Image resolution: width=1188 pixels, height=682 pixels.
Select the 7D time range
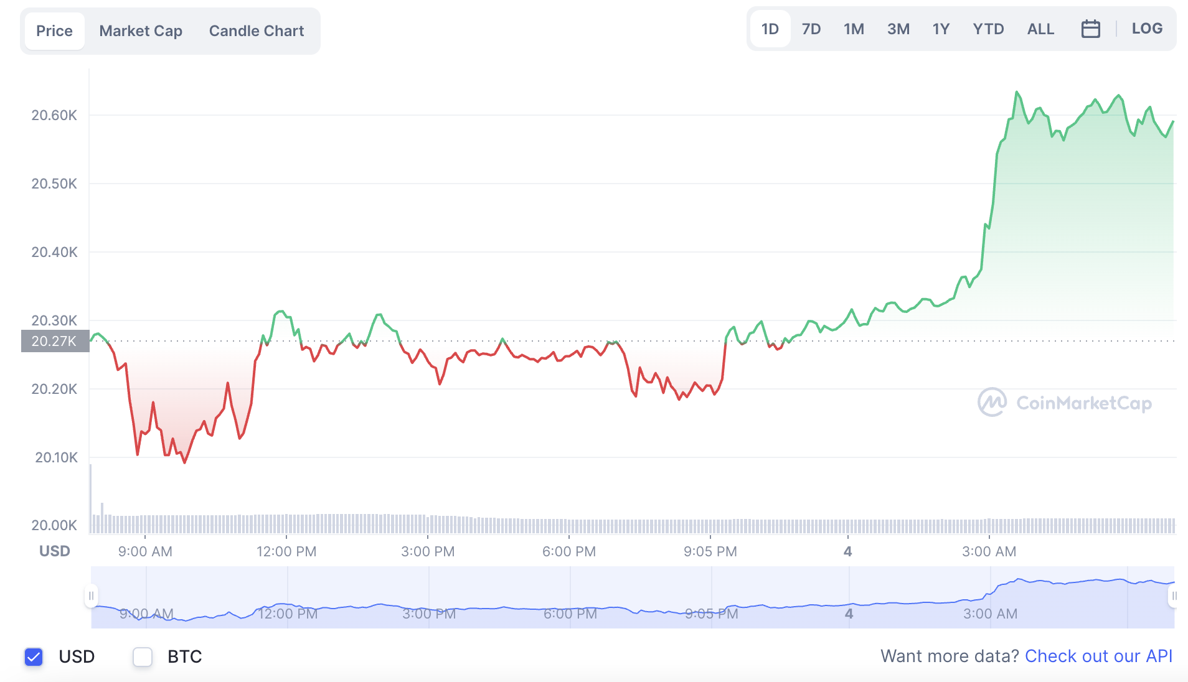click(811, 29)
